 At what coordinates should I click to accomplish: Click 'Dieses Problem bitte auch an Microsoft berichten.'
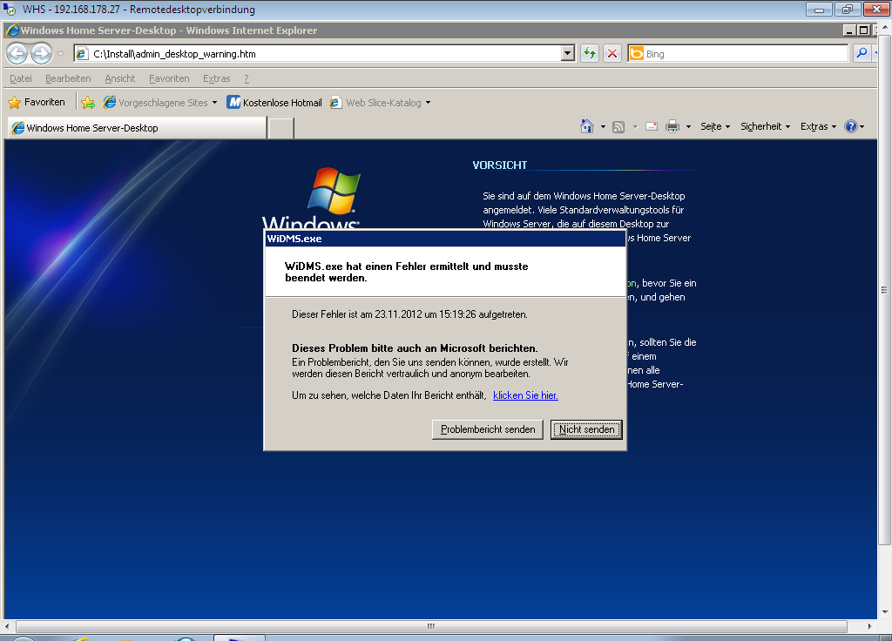pyautogui.click(x=415, y=348)
